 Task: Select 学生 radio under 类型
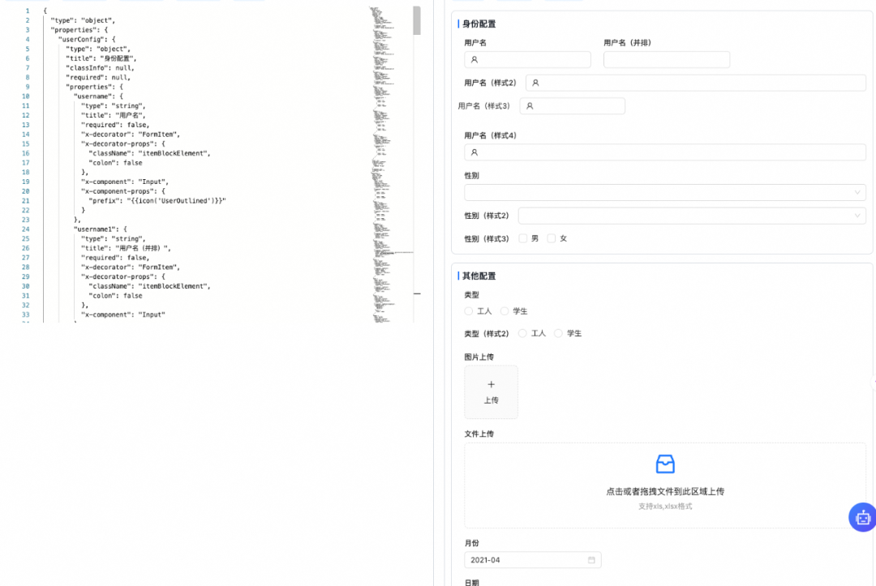(x=505, y=311)
